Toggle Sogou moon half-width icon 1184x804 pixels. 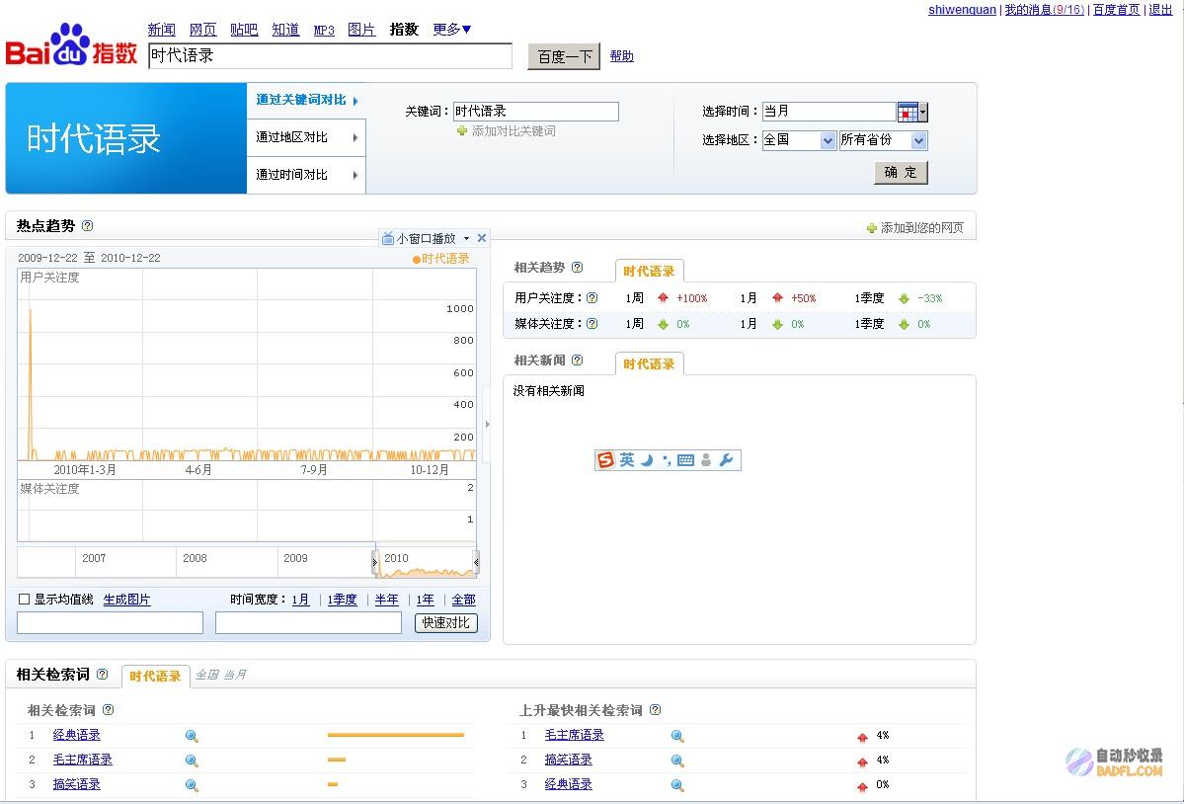[647, 459]
